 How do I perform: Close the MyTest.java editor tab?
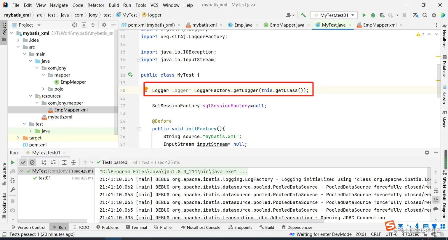350,25
